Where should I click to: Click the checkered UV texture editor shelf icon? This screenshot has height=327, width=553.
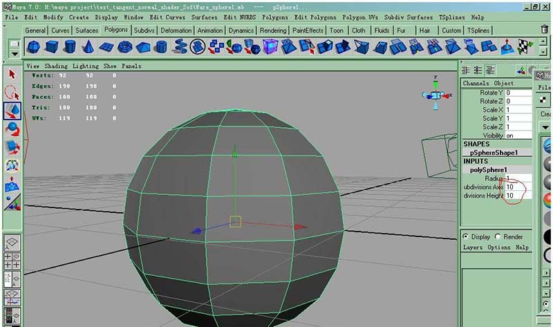(x=525, y=46)
